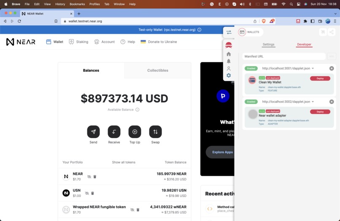The width and height of the screenshot is (340, 221).
Task: Hide the NEAR token with eye icon
Action: 89,177
